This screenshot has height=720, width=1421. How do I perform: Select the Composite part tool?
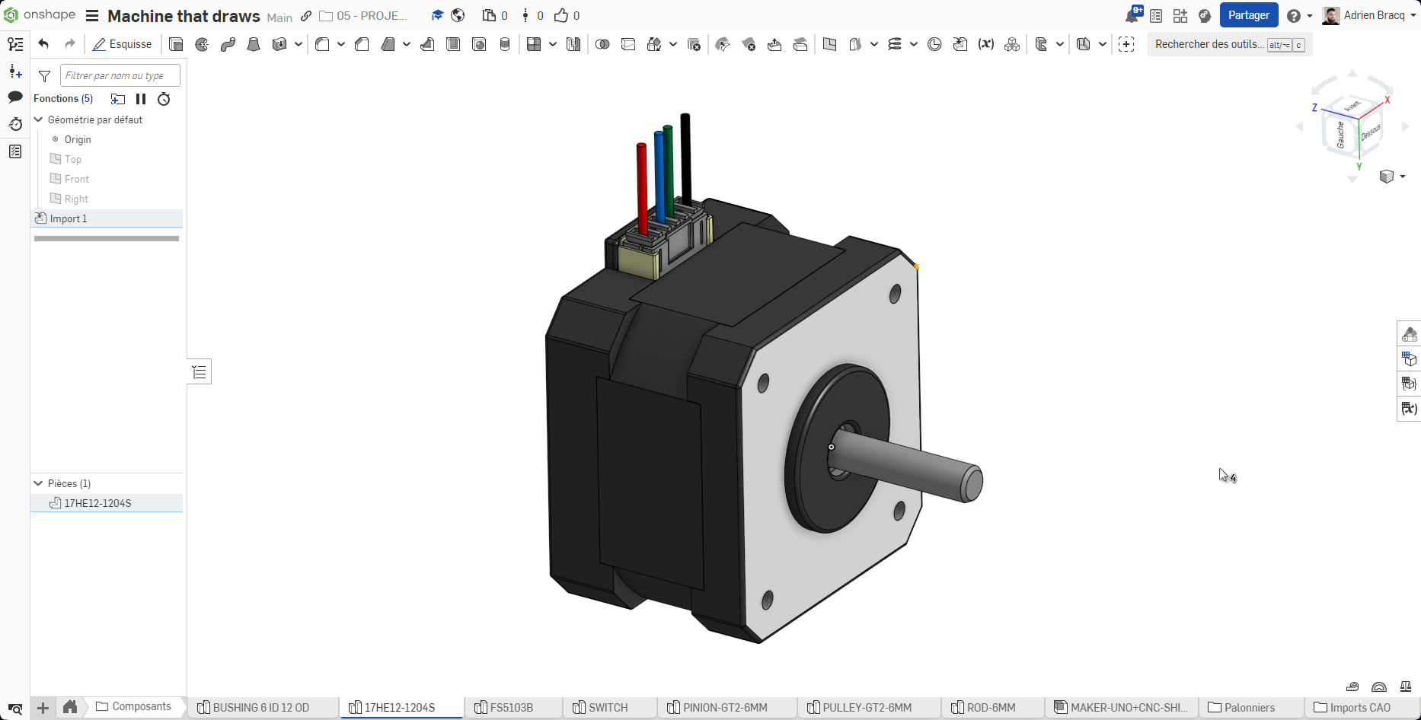click(x=1012, y=44)
